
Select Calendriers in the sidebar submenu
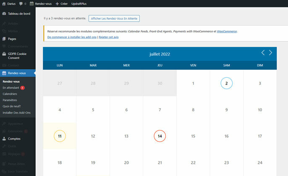pos(10,94)
